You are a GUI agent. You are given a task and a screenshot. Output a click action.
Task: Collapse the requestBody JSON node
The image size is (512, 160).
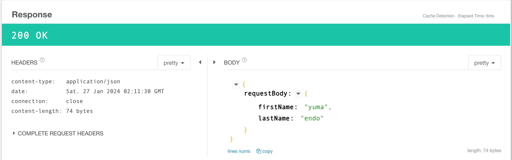298,94
